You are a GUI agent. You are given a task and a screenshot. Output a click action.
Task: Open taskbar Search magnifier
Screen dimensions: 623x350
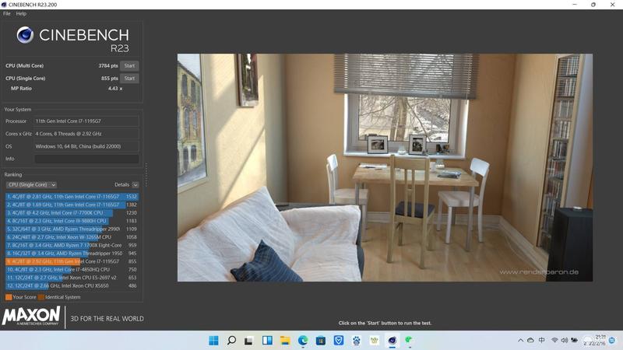(231, 341)
